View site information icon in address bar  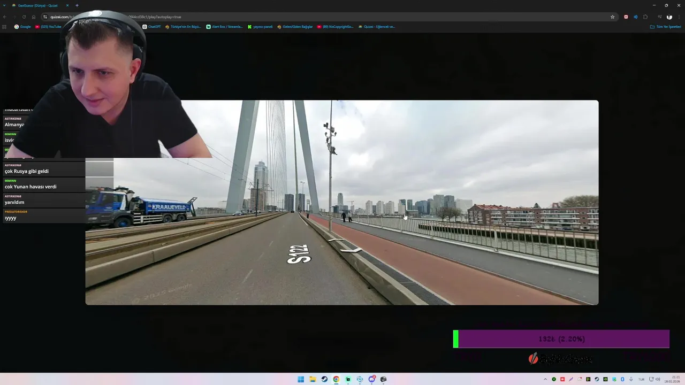coord(45,17)
